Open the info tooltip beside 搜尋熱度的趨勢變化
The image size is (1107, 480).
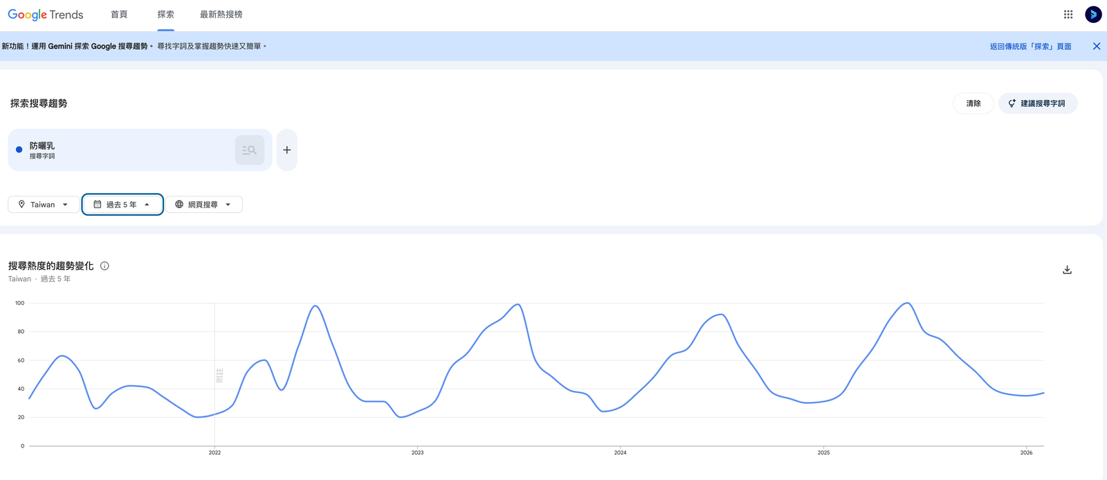104,266
